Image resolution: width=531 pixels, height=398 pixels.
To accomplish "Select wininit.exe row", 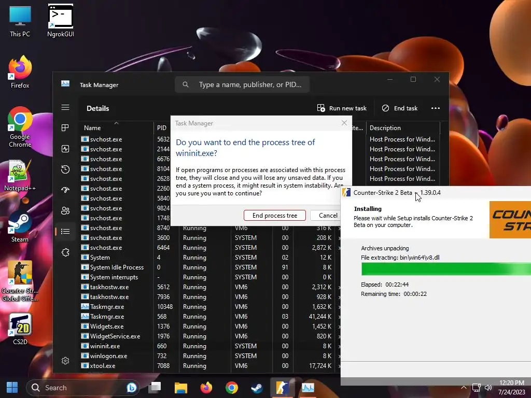I will click(210, 346).
